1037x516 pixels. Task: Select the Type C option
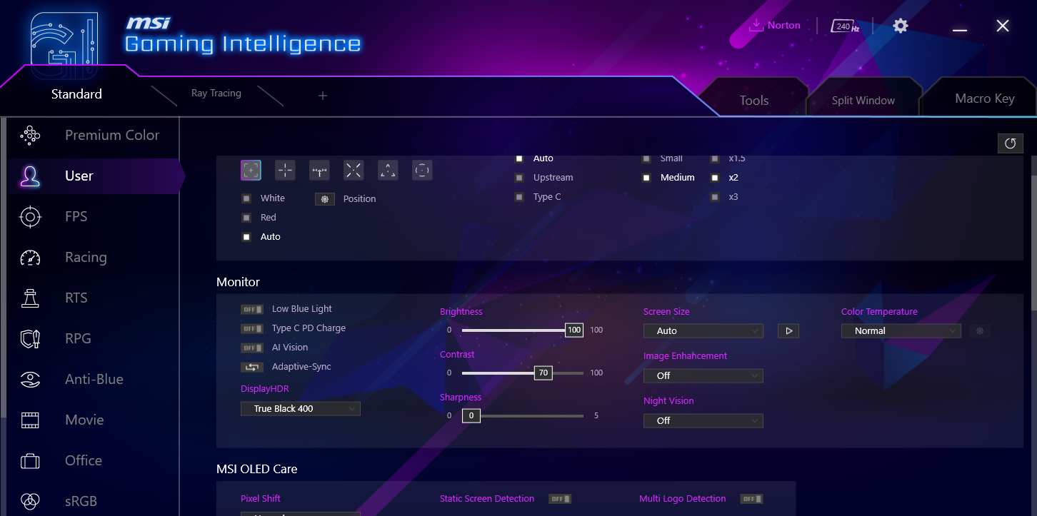[519, 197]
